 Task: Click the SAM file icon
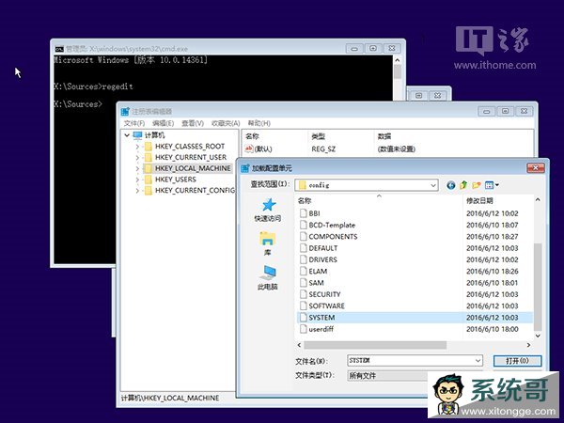point(304,283)
